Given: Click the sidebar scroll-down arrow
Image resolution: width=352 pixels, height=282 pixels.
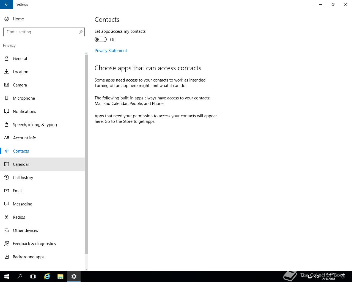Looking at the screenshot, I should (86, 269).
